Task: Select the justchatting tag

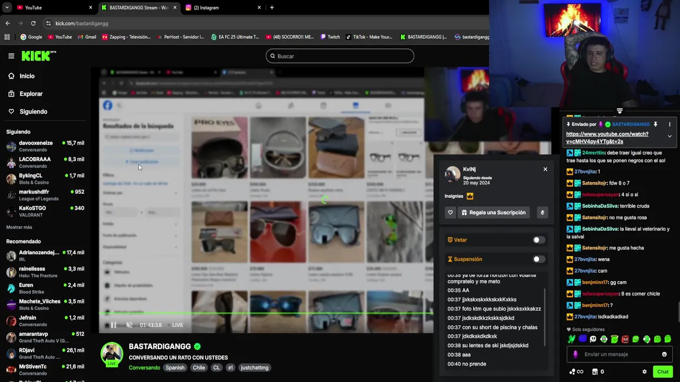Action: (254, 368)
